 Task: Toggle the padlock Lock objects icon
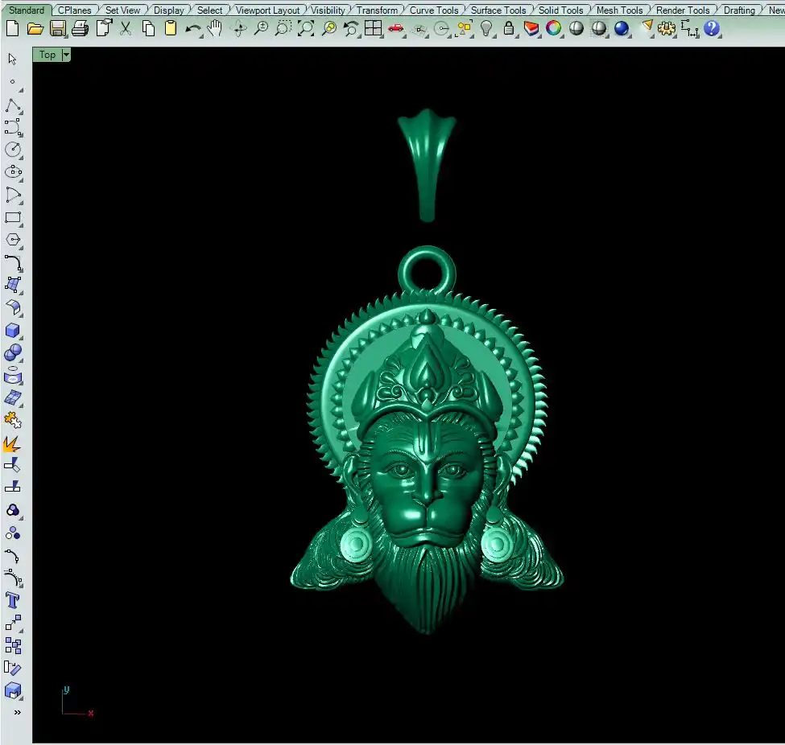509,29
